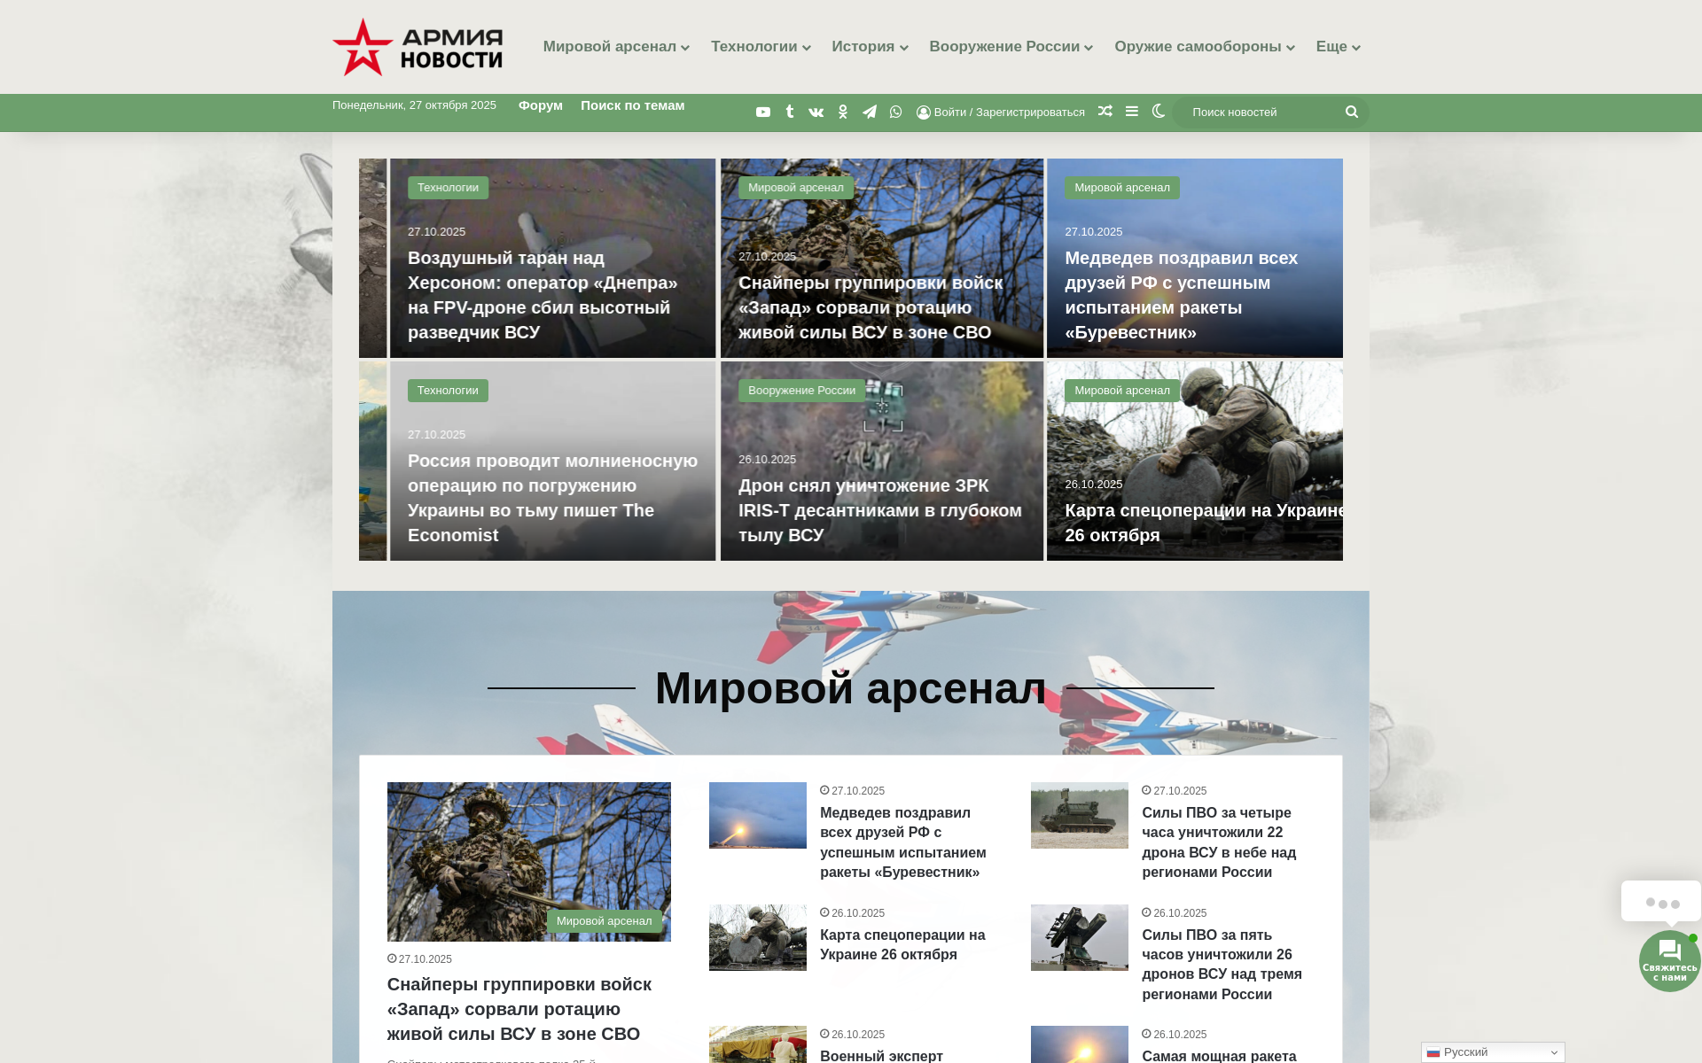Open the VK social network icon
This screenshot has height=1063, width=1702.
click(x=816, y=113)
